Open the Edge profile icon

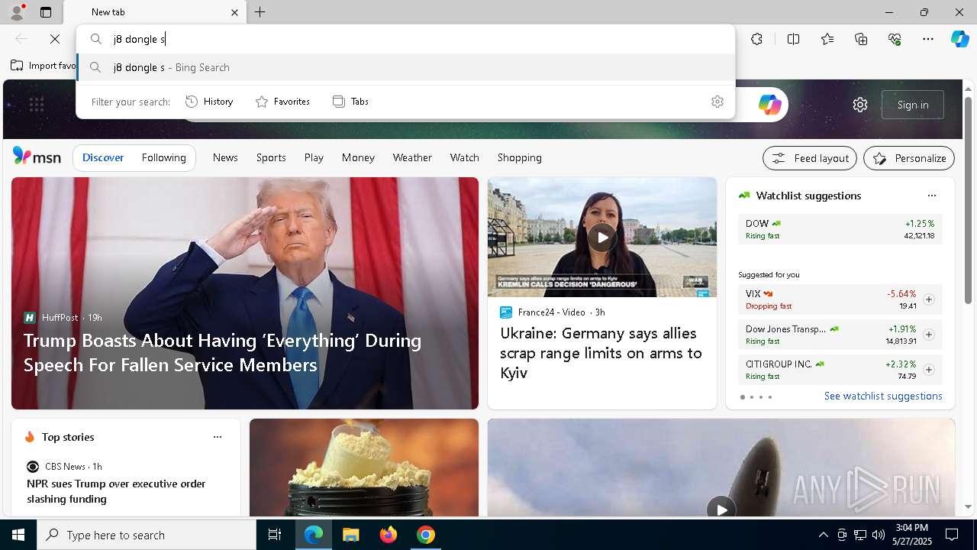[x=17, y=12]
